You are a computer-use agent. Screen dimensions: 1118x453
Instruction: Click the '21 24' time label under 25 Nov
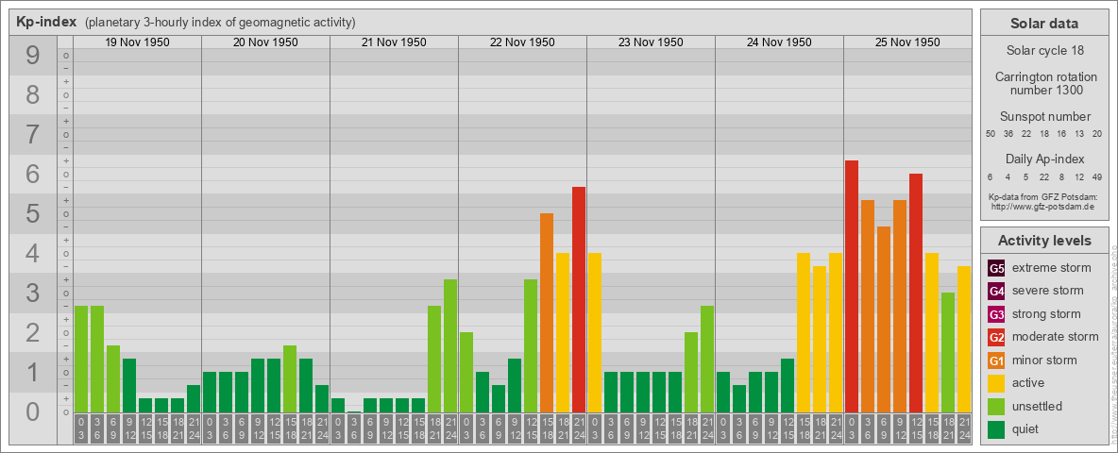coord(964,428)
